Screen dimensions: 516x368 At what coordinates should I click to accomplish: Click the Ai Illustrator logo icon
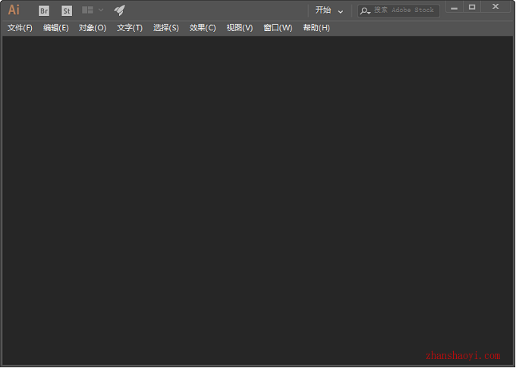pos(14,10)
